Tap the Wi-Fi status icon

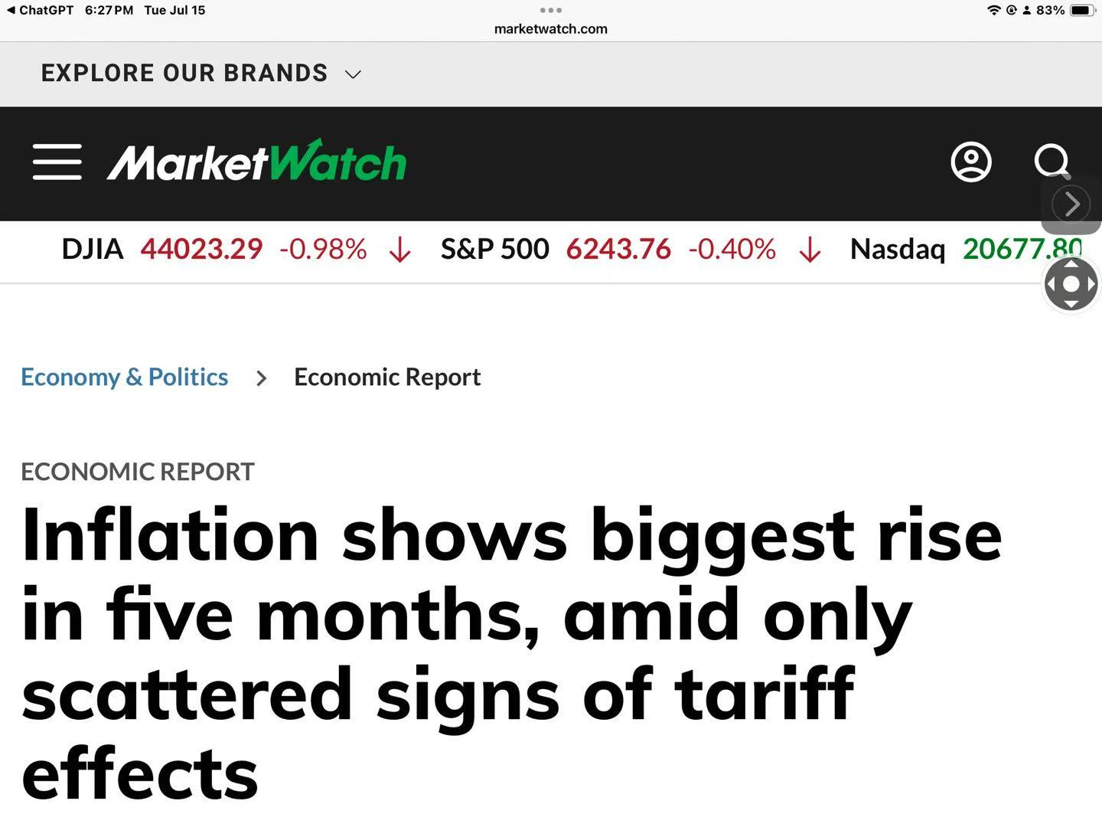[x=993, y=10]
